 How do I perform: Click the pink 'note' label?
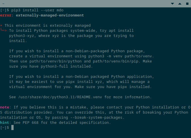tap(5, 107)
